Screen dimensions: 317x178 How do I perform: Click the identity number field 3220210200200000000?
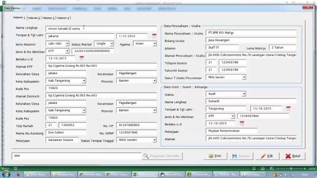(x=93, y=51)
